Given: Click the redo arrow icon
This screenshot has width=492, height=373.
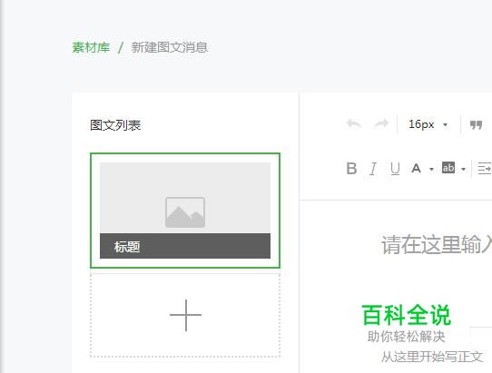Looking at the screenshot, I should pyautogui.click(x=381, y=124).
